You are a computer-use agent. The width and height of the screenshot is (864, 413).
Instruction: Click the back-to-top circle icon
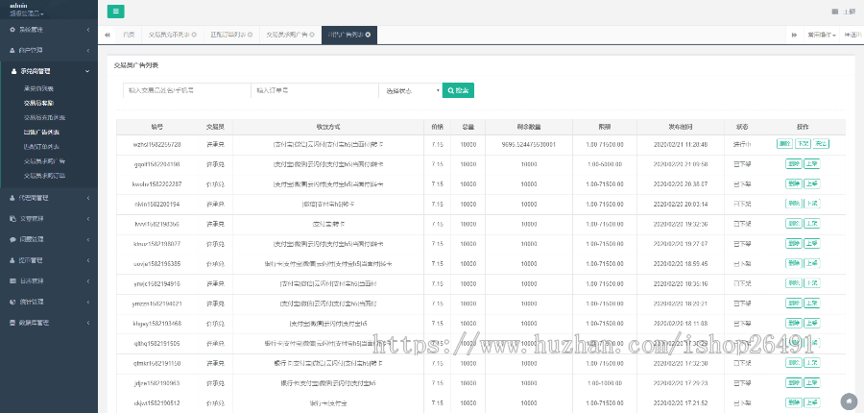pyautogui.click(x=849, y=401)
